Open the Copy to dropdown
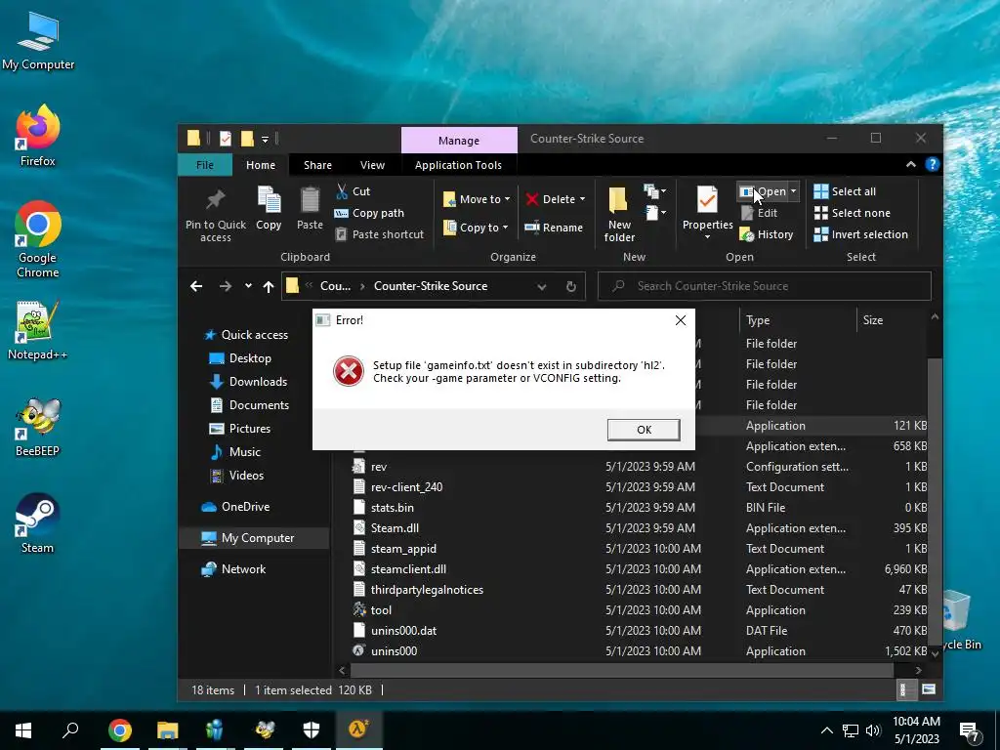 (477, 227)
